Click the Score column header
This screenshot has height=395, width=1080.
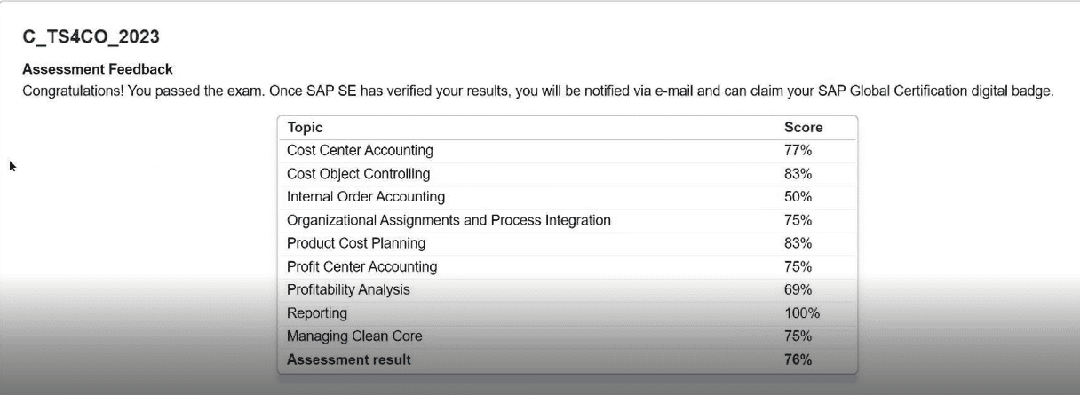coord(803,128)
